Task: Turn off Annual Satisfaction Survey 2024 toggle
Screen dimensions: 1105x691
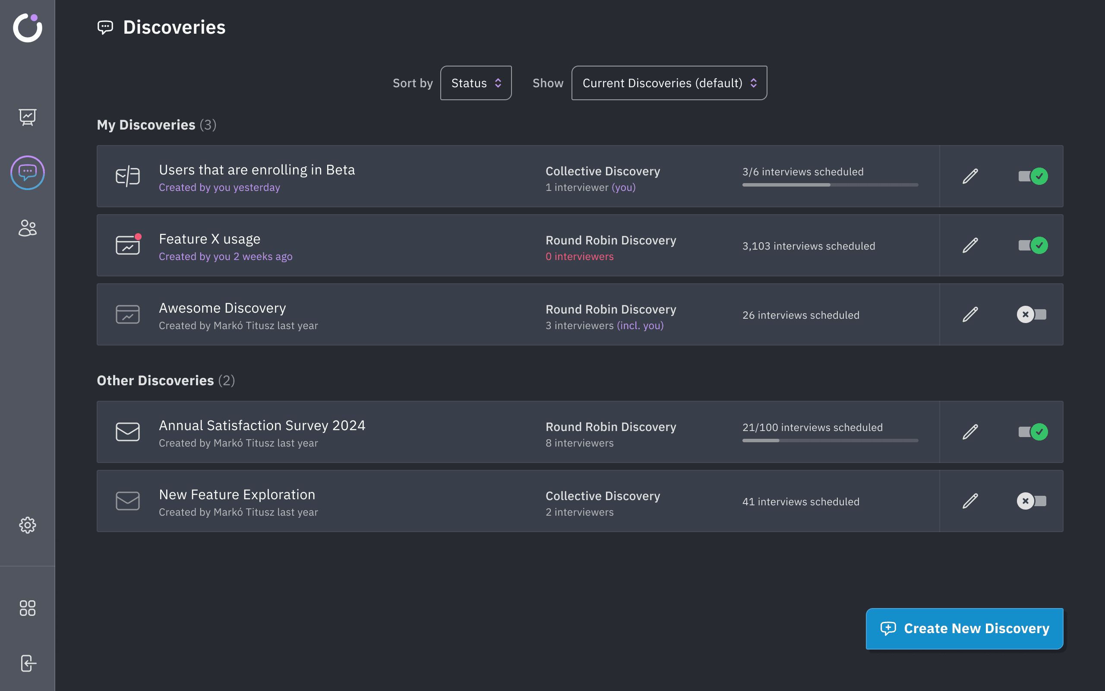Action: [x=1032, y=432]
